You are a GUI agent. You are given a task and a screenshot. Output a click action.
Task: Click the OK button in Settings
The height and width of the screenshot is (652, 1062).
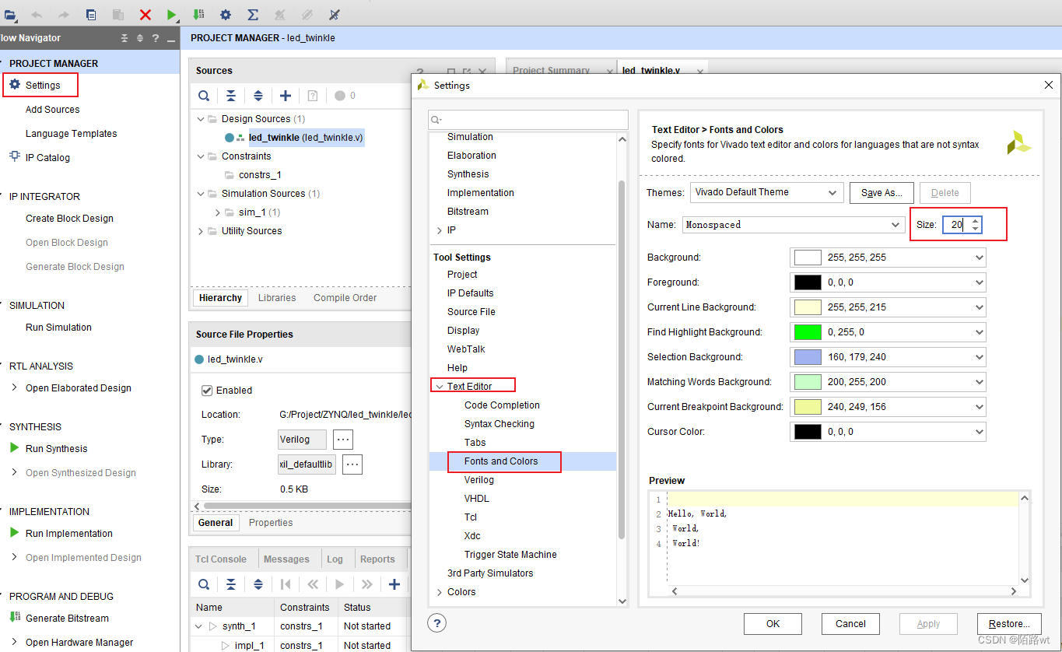[773, 624]
